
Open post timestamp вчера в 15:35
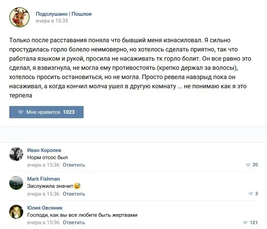pyautogui.click(x=52, y=21)
